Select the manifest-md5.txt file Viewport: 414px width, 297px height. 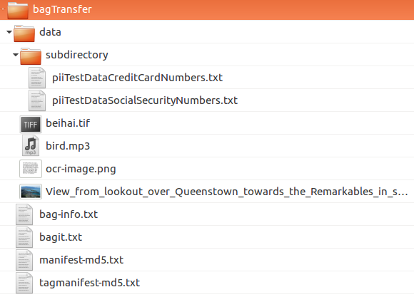click(81, 260)
